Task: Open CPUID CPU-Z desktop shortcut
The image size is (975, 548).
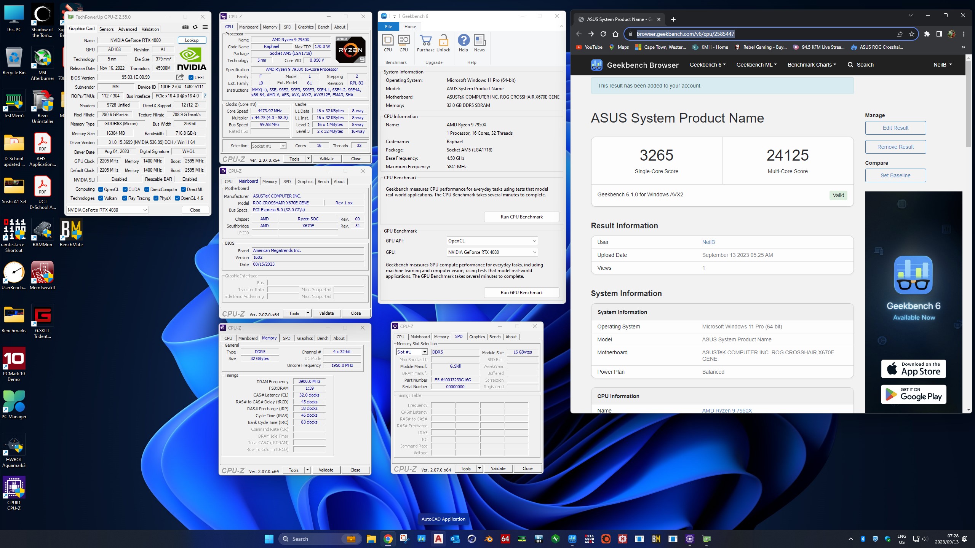Action: [x=14, y=494]
